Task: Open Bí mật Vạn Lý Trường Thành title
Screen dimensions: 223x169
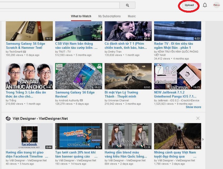Action: [121, 94]
